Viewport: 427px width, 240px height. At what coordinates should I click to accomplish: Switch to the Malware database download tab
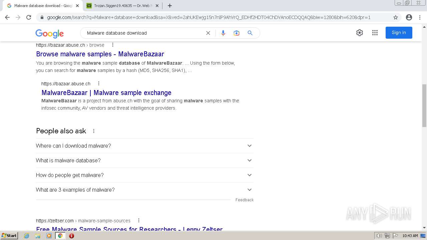pyautogui.click(x=43, y=6)
